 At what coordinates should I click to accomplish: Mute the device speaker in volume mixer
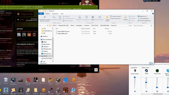[x=135, y=91]
